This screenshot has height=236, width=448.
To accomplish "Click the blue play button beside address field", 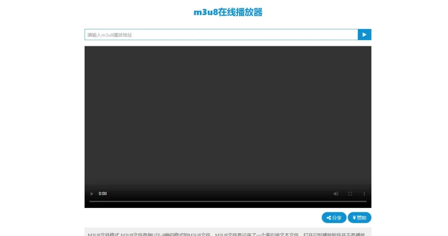I will pyautogui.click(x=365, y=35).
